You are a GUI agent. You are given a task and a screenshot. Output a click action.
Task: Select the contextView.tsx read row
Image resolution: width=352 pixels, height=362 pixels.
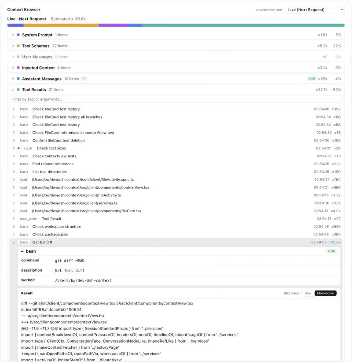pyautogui.click(x=176, y=188)
